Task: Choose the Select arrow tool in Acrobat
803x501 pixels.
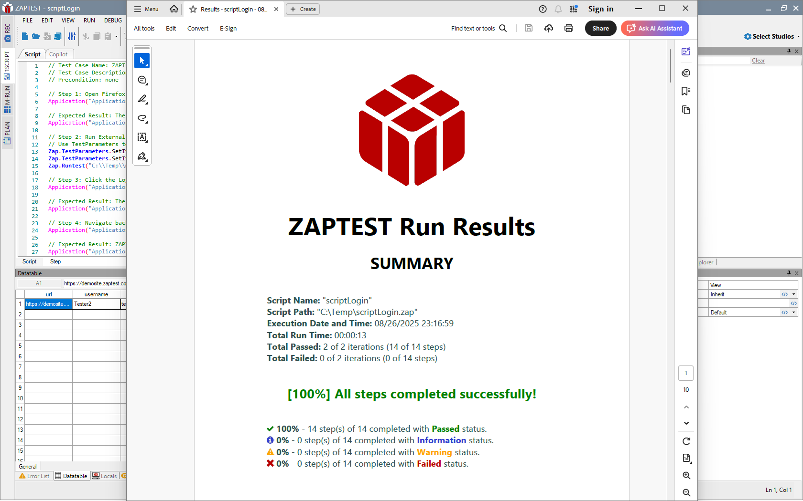Action: coord(142,61)
